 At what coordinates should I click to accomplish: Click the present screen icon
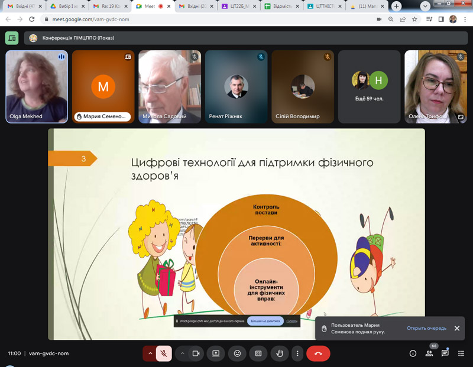click(216, 353)
